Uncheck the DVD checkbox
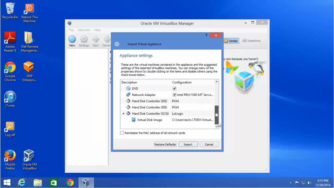Screen dimensions: 334x188 (x=174, y=89)
